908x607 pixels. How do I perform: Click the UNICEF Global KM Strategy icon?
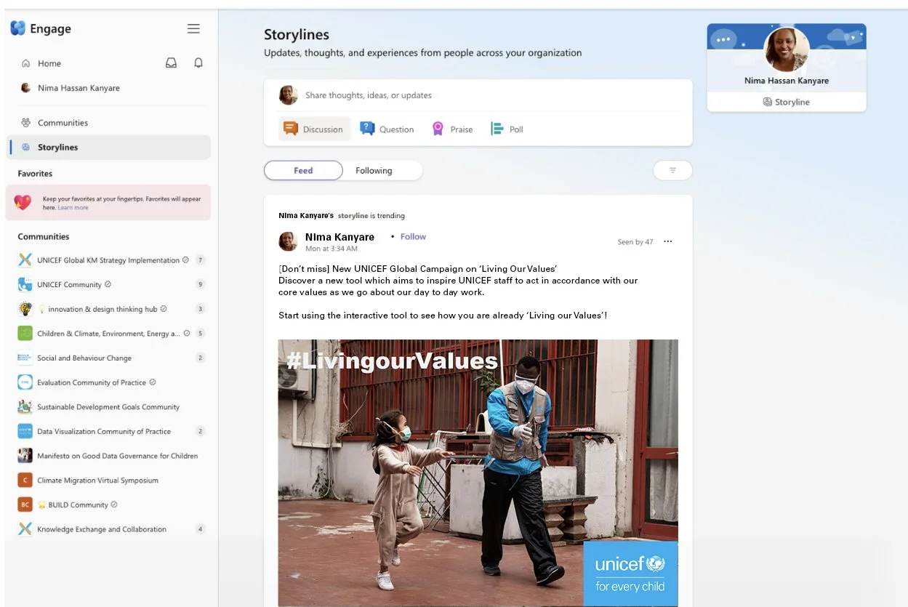coord(25,260)
